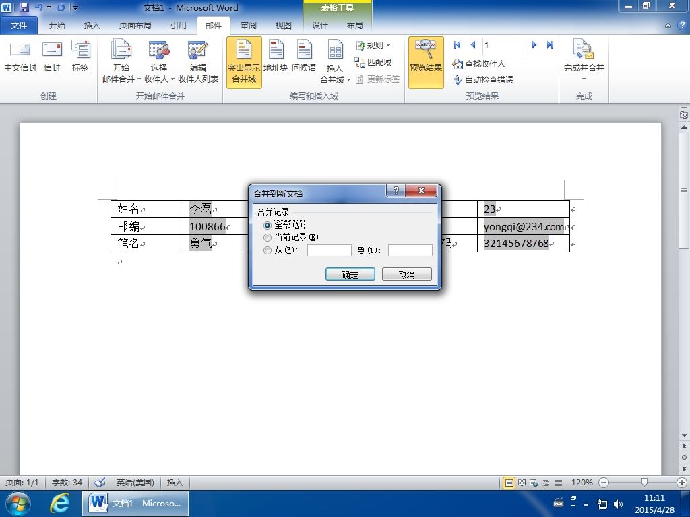Click the Undo icon in title bar
Image resolution: width=690 pixels, height=517 pixels.
point(38,7)
